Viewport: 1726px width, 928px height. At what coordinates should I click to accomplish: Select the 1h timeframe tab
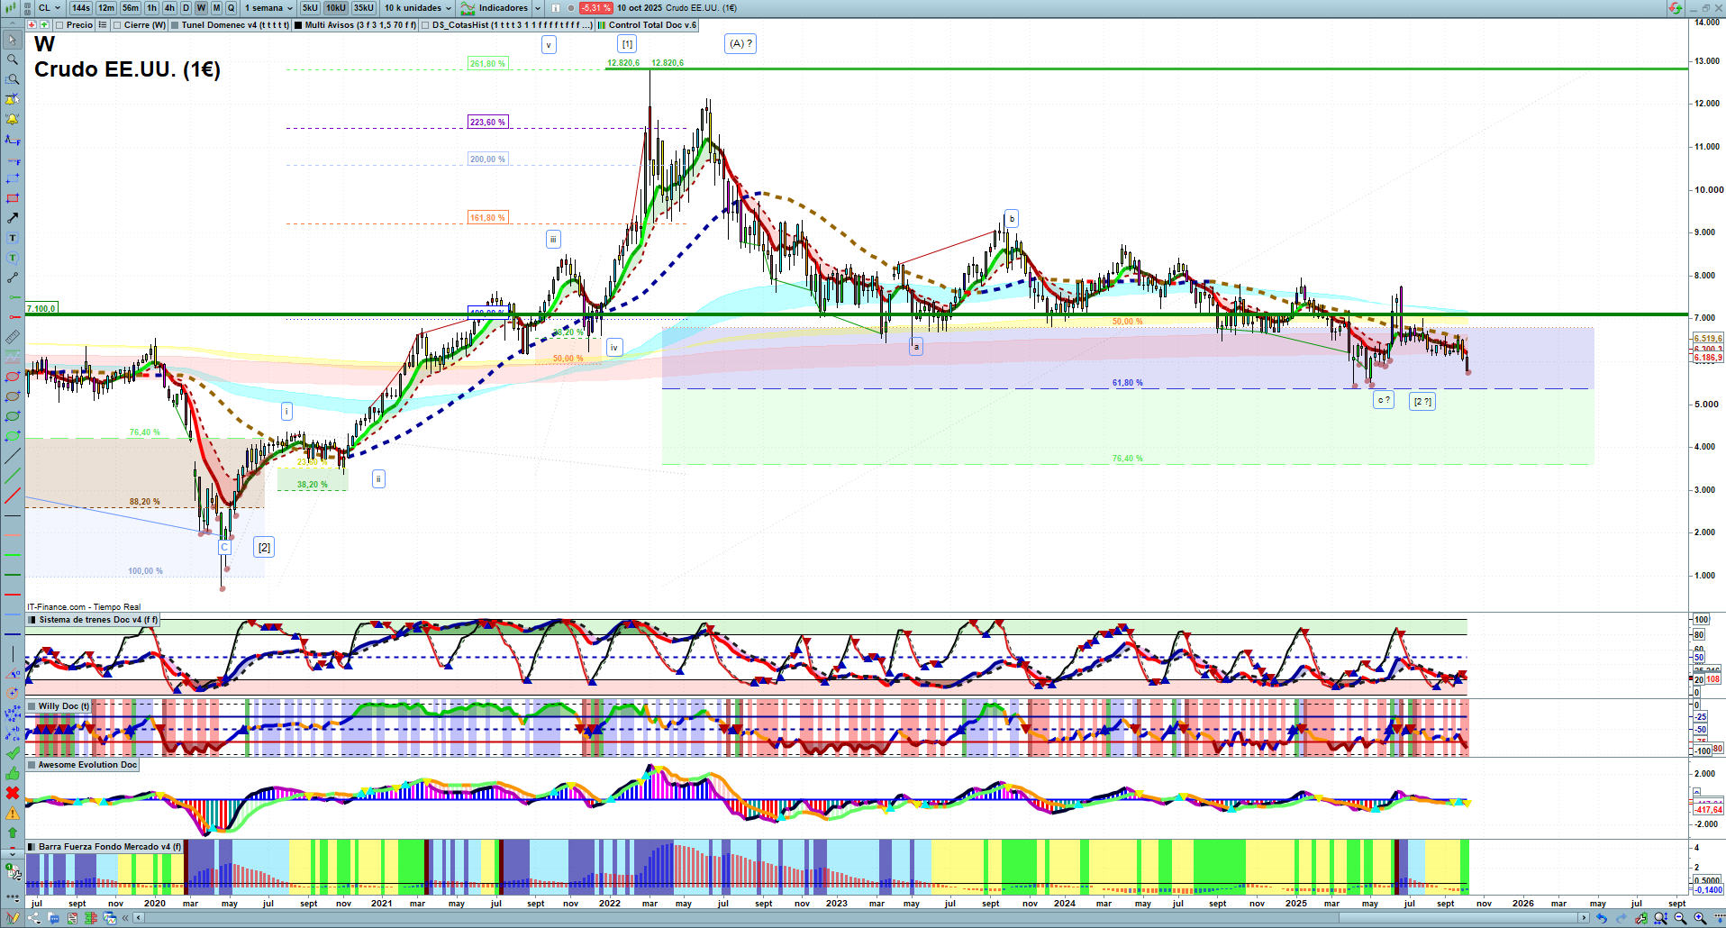151,8
